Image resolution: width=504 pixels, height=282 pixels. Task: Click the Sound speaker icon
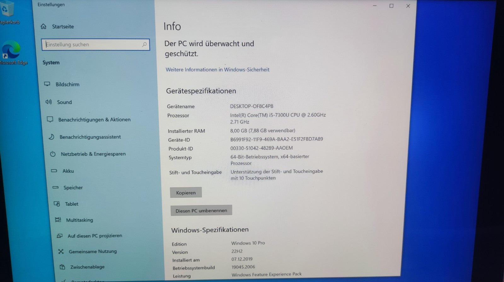click(49, 102)
